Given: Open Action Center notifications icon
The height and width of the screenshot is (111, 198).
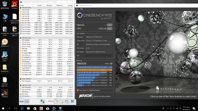Looking at the screenshot, I should (194, 108).
